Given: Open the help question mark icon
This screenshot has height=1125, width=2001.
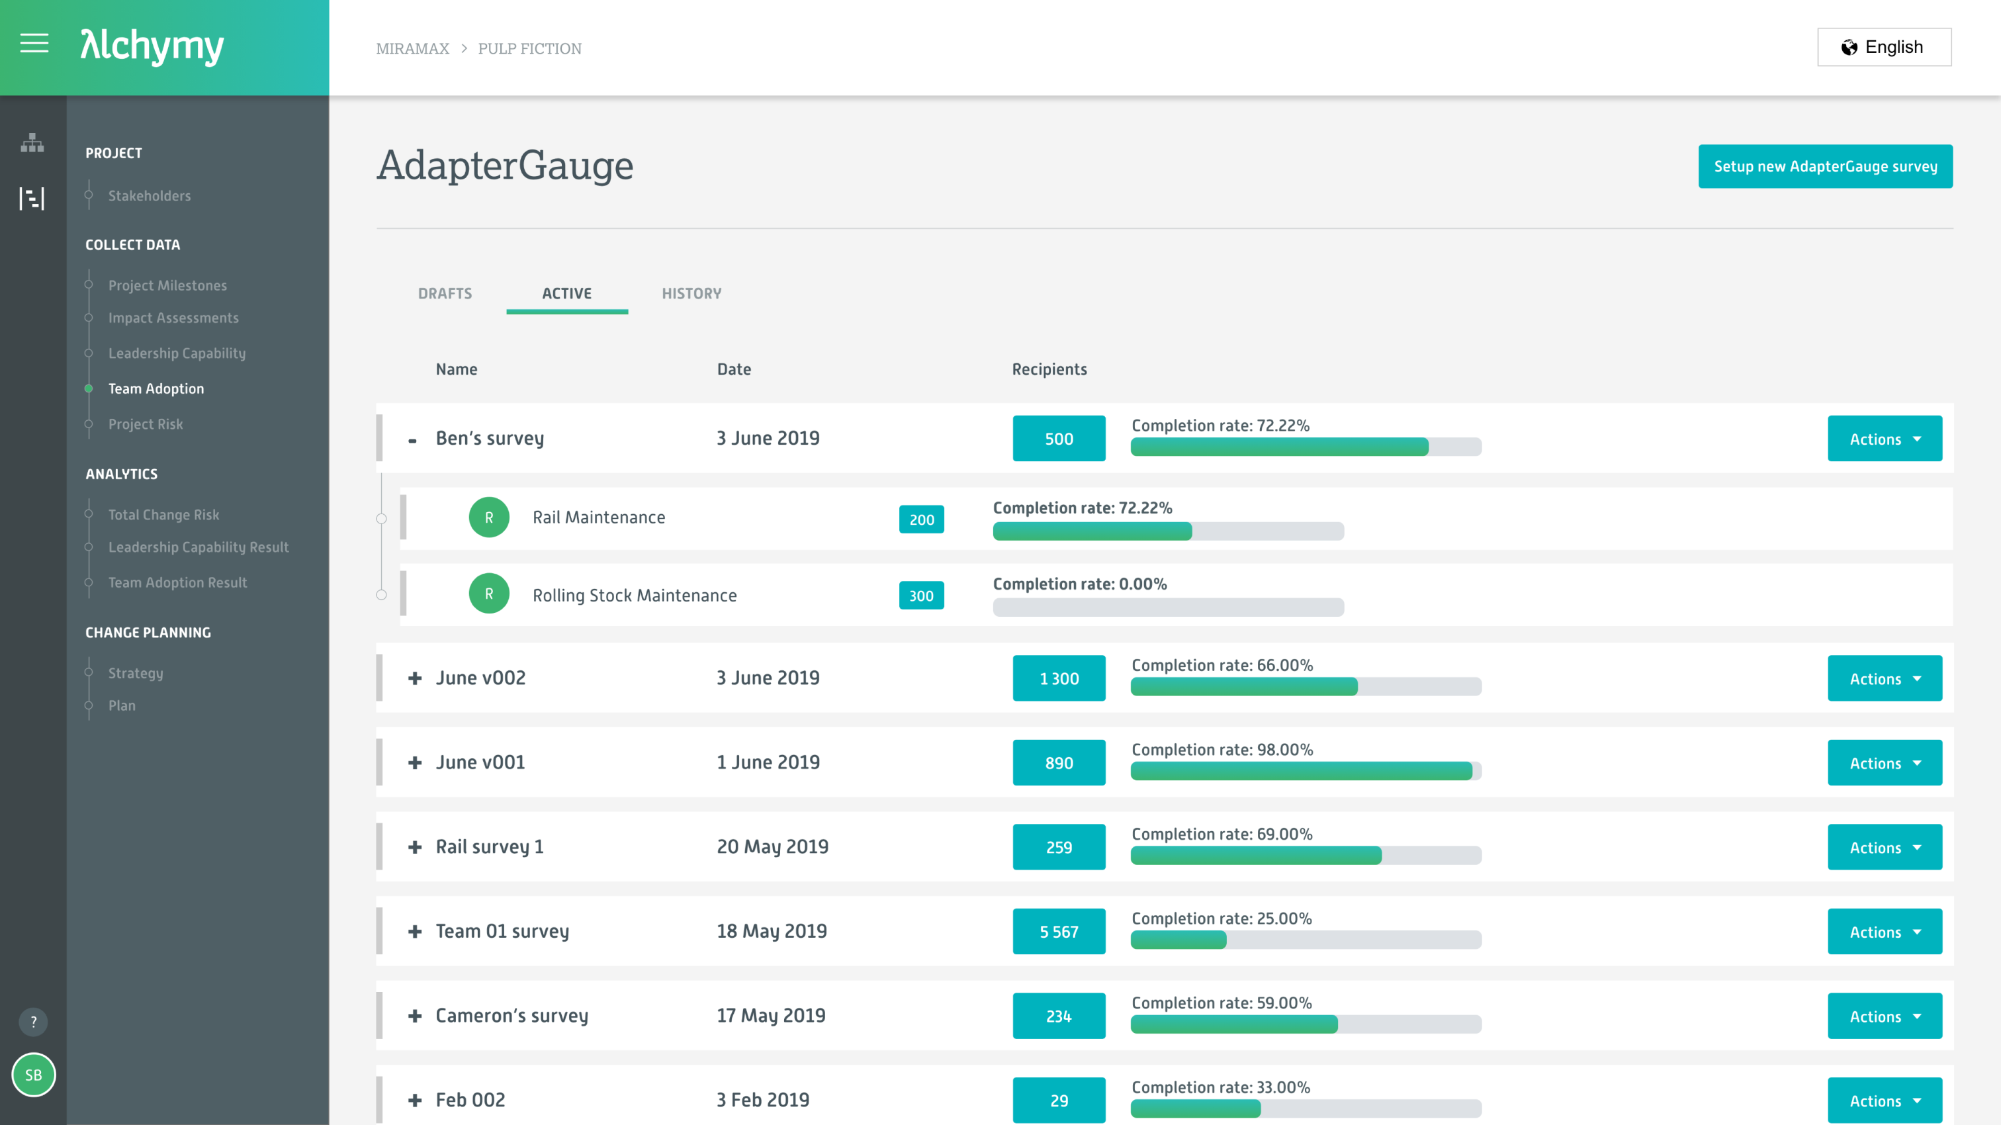Looking at the screenshot, I should tap(32, 1022).
